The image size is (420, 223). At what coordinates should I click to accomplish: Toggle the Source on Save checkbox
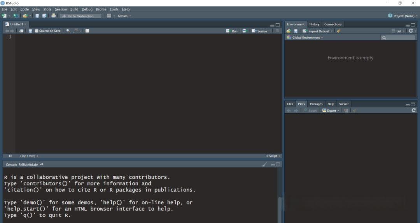[x=37, y=31]
